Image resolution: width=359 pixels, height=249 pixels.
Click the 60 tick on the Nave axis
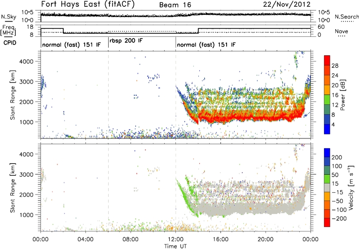pos(321,27)
